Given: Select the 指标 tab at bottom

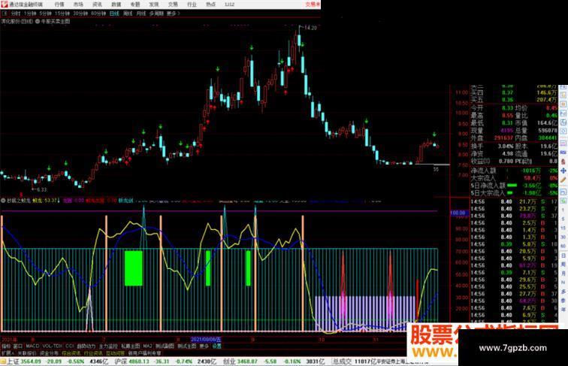Looking at the screenshot, I should pyautogui.click(x=6, y=346).
